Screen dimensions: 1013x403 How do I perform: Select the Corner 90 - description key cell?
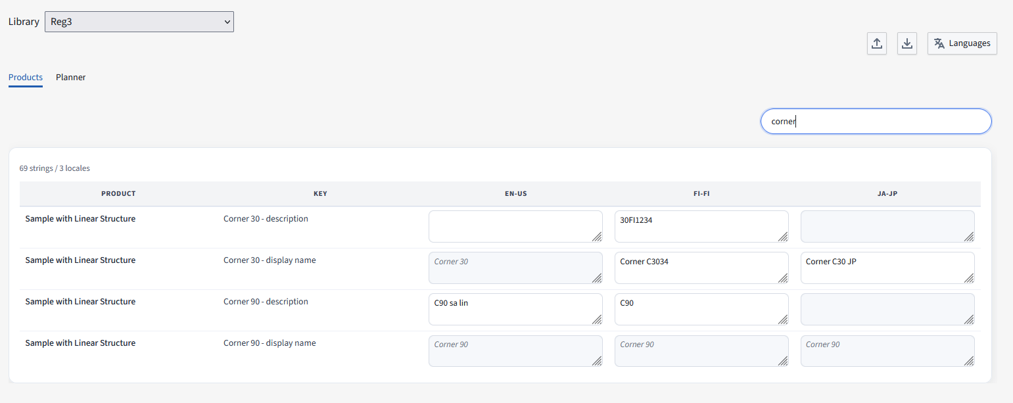[x=266, y=301]
